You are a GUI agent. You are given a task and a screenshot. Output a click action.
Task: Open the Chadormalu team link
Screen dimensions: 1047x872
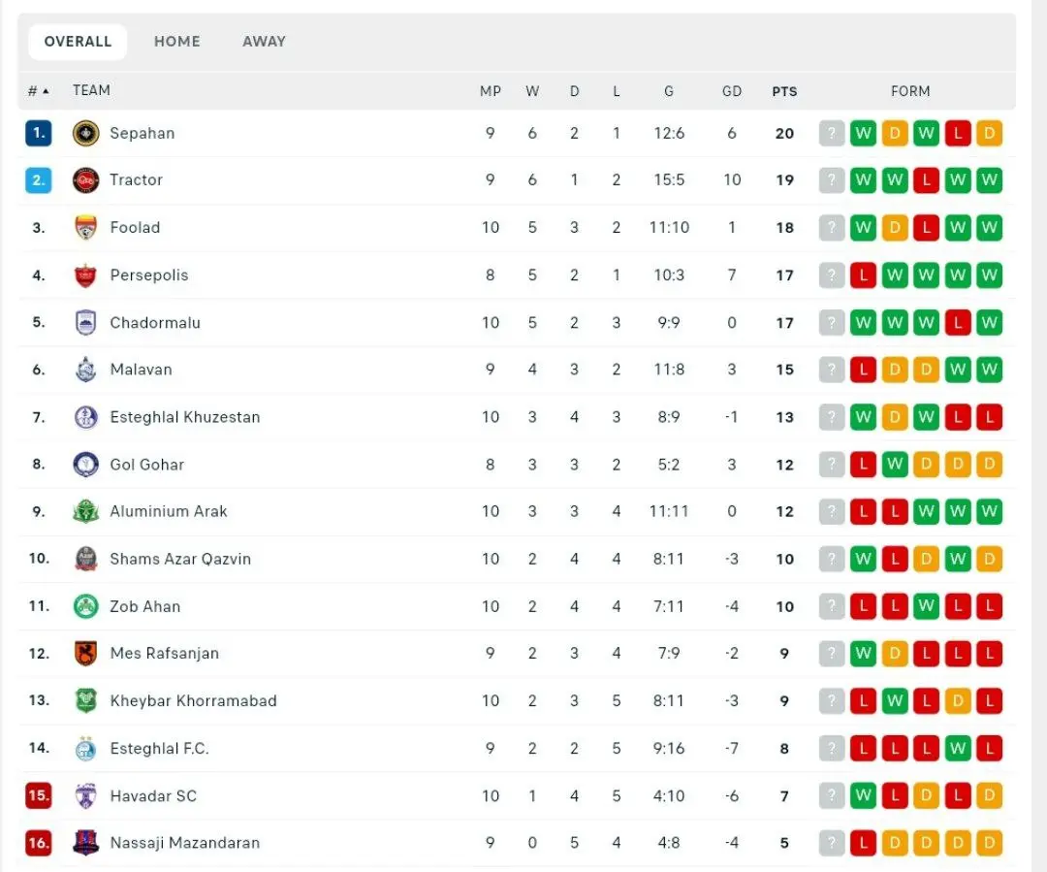pyautogui.click(x=155, y=323)
